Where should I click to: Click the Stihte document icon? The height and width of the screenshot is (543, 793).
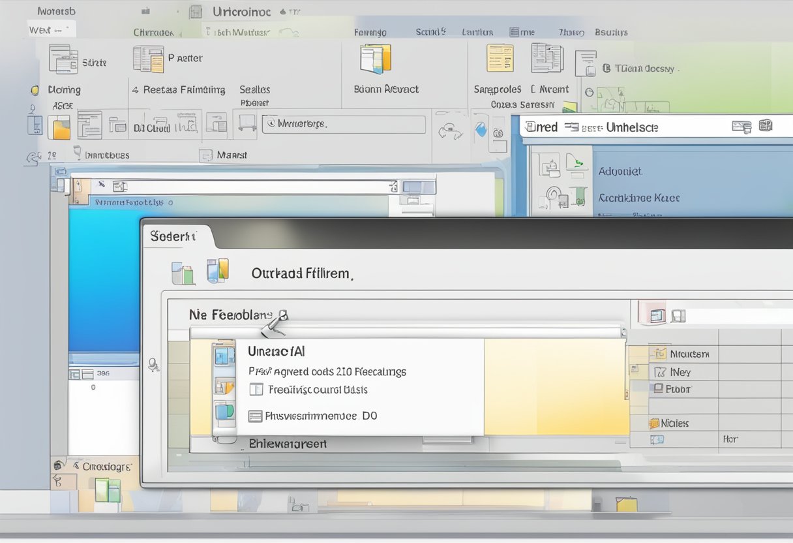tap(63, 59)
